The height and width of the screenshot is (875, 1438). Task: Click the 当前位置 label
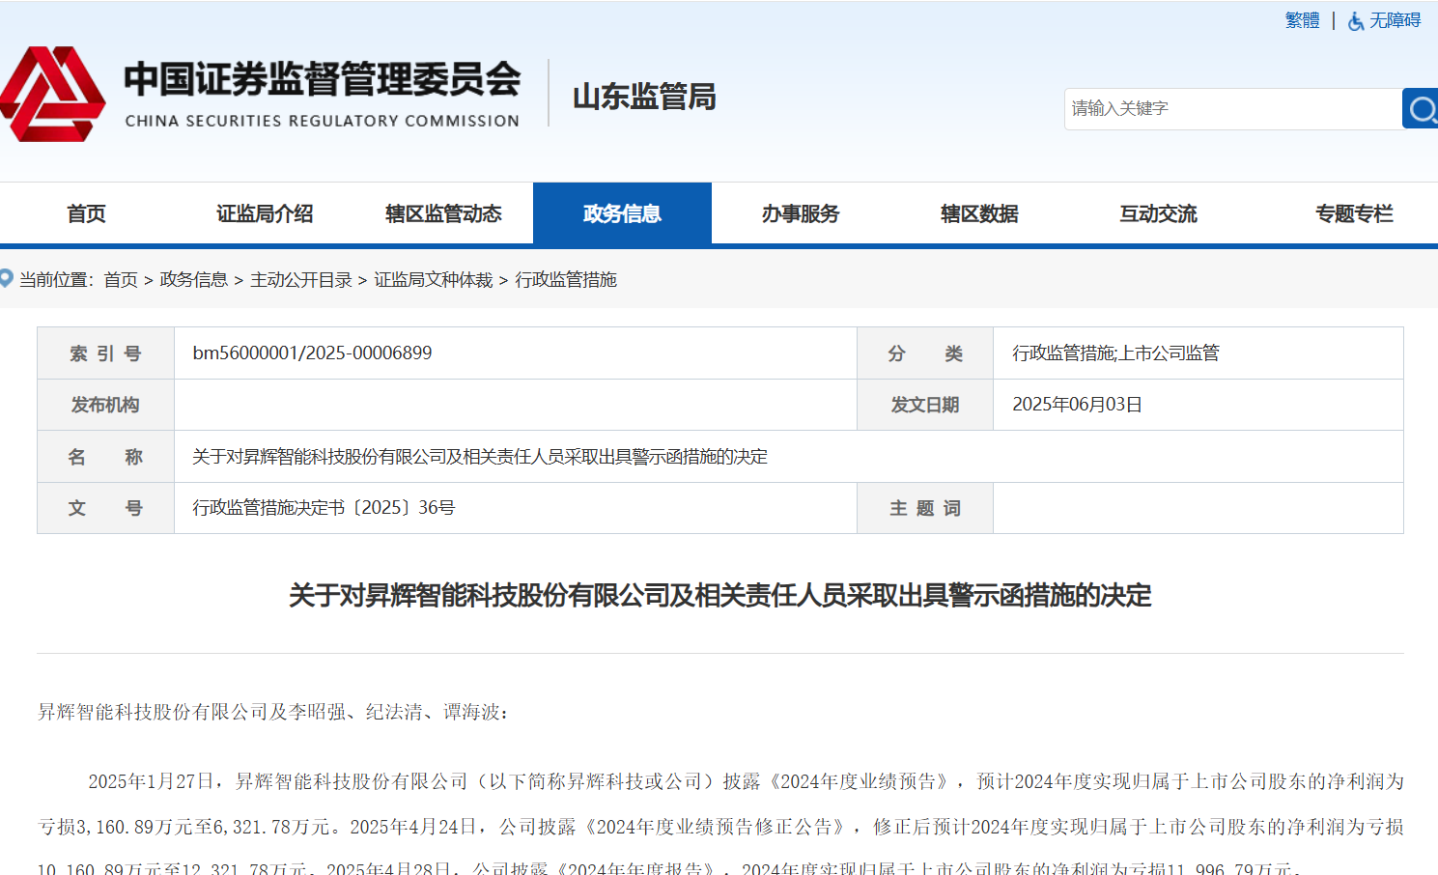[56, 280]
